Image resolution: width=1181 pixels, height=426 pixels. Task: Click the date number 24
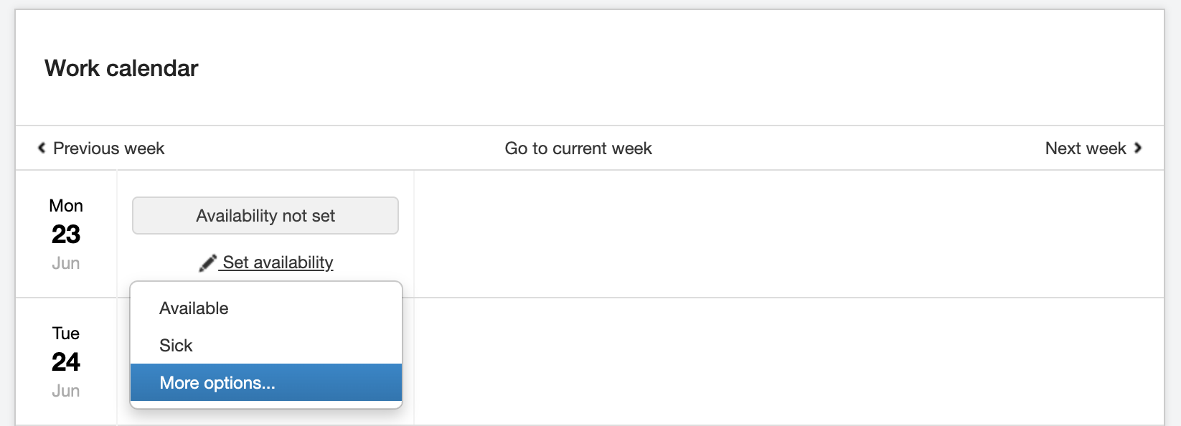(66, 362)
